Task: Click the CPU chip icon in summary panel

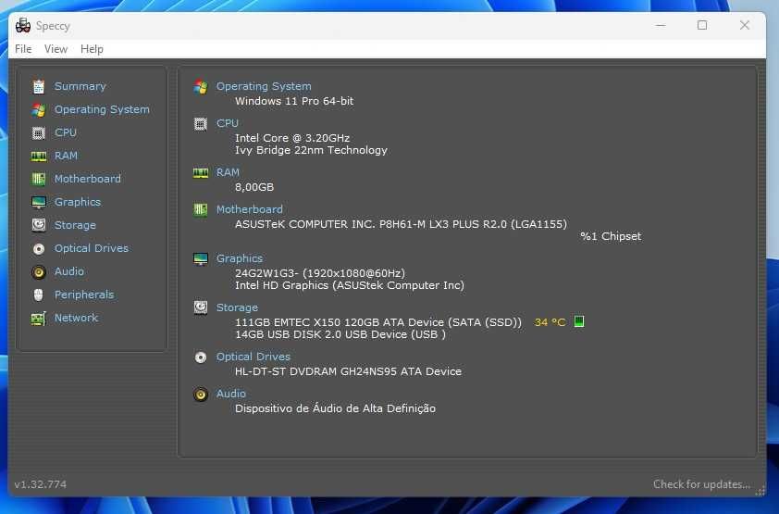Action: [201, 124]
